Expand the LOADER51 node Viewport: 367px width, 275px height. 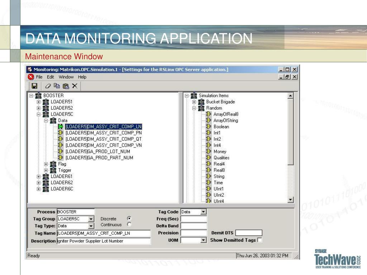[39, 102]
